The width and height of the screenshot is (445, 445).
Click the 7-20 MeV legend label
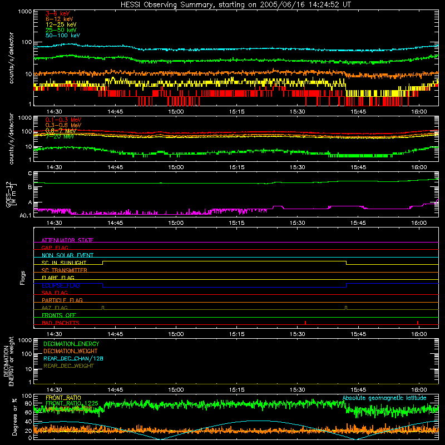click(x=60, y=136)
